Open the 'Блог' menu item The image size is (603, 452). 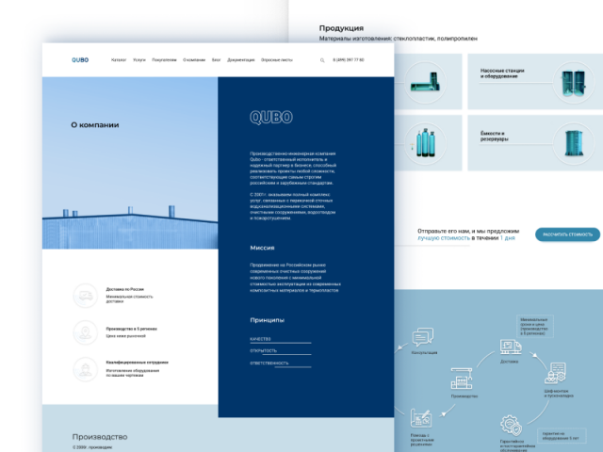coord(217,60)
